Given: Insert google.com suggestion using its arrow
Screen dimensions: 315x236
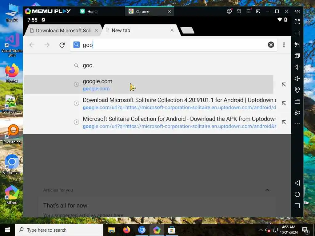Looking at the screenshot, I should (283, 85).
